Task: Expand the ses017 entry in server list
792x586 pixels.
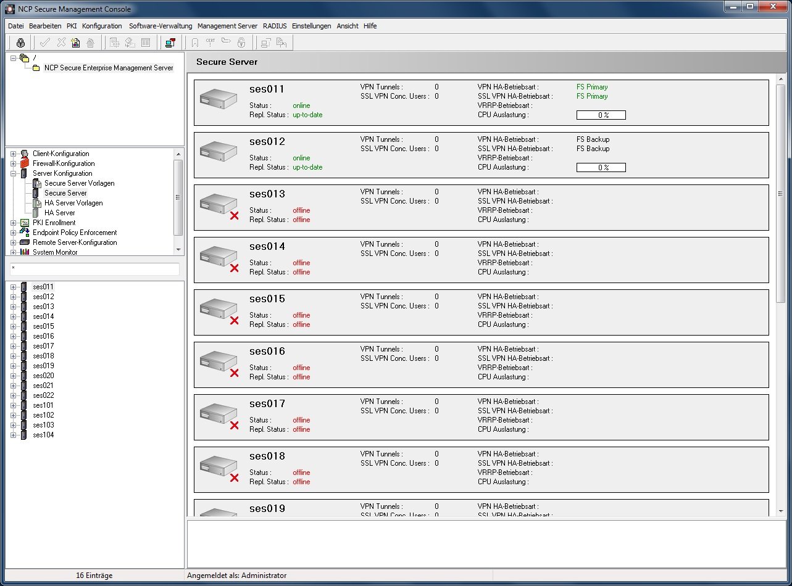Action: pyautogui.click(x=13, y=346)
